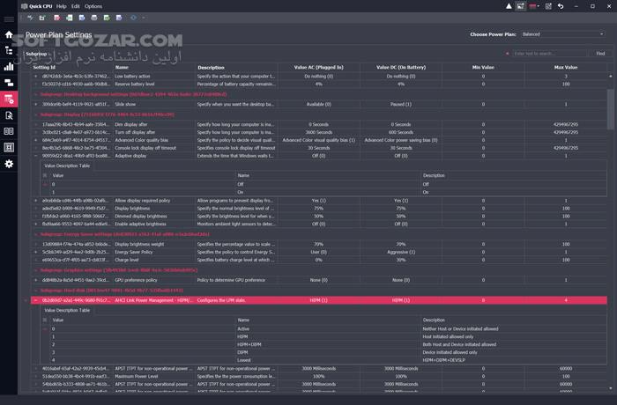617x405 pixels.
Task: Click the gear settings icon in sidebar
Action: coord(9,164)
